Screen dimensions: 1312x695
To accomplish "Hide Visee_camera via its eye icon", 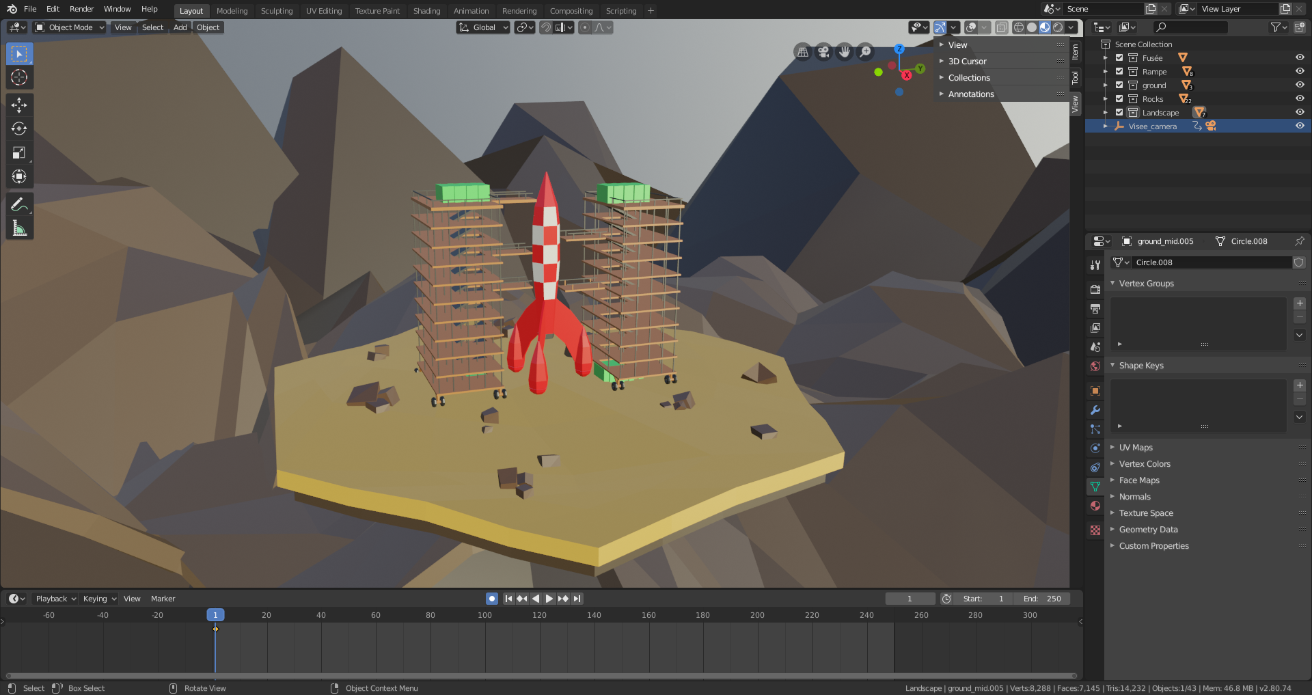I will coord(1300,126).
